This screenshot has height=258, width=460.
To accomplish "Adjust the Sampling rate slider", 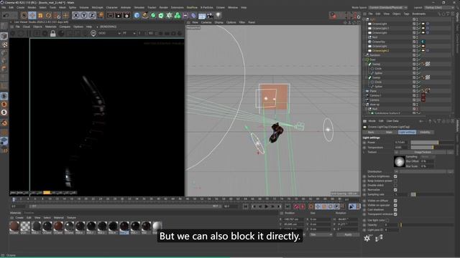I will (x=432, y=194).
